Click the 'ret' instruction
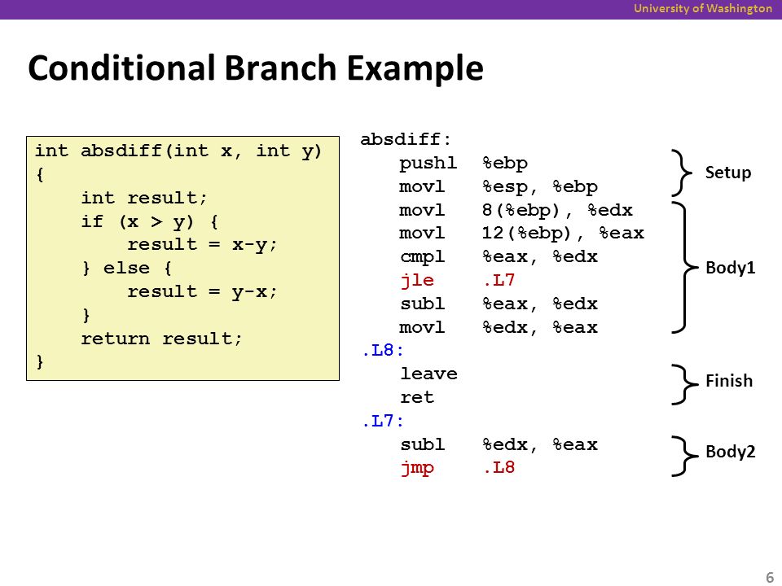Viewport: 782px width, 586px height. click(417, 398)
